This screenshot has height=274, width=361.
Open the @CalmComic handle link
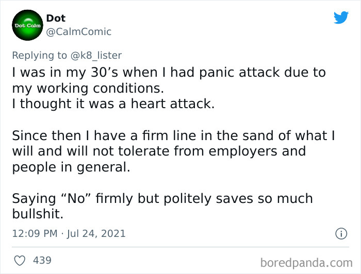79,32
